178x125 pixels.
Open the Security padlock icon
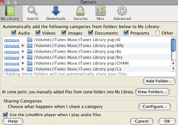coord(80,11)
